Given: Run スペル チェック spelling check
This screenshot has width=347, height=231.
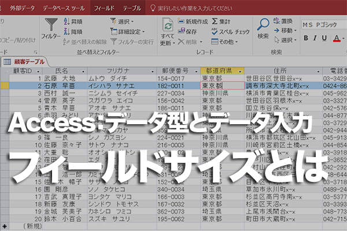Looking at the screenshot, I should tap(230, 32).
